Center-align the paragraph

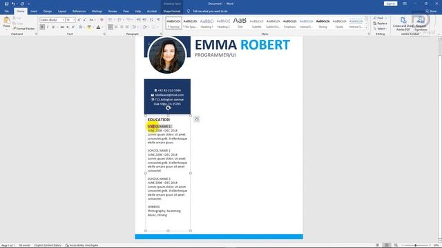(x=116, y=27)
